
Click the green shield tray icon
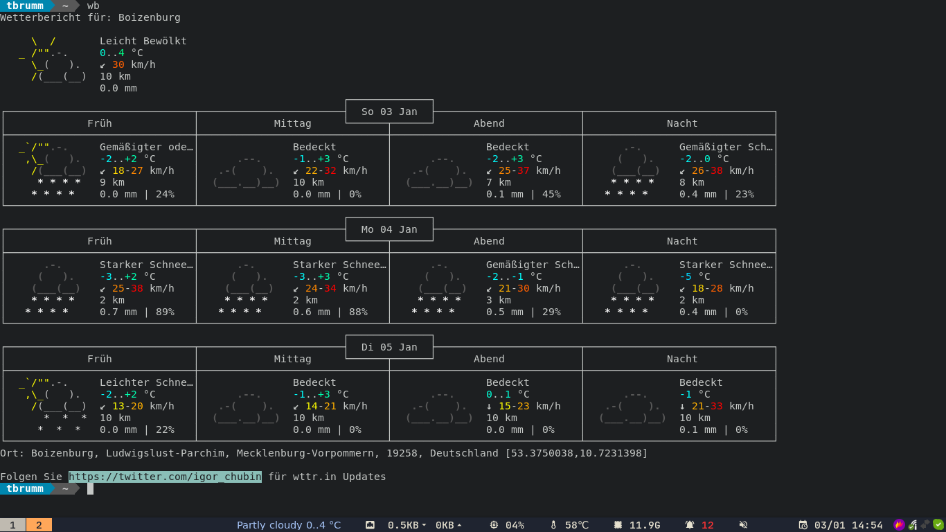938,524
